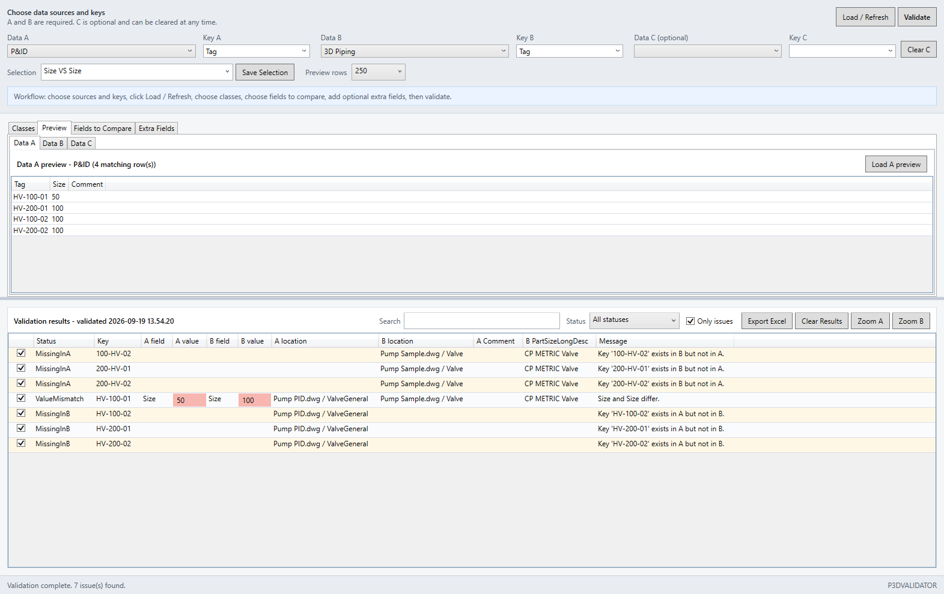This screenshot has height=594, width=944.
Task: Click the Zoom A button
Action: (870, 321)
